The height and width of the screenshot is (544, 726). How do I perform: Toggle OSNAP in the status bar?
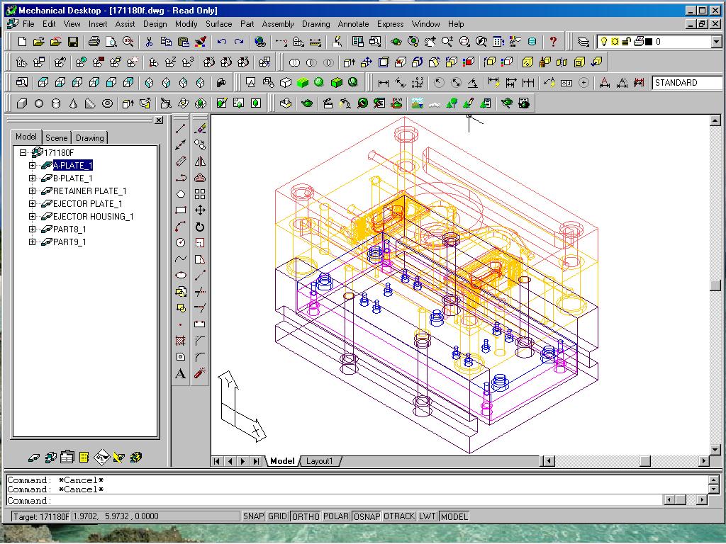(367, 516)
